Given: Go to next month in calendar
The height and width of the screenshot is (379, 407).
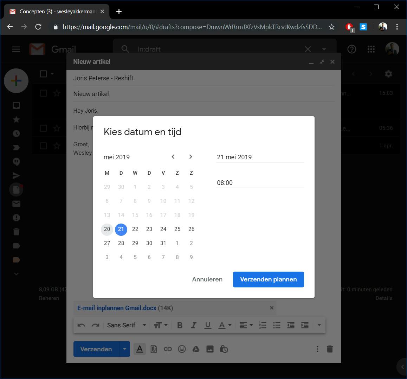Looking at the screenshot, I should 190,157.
